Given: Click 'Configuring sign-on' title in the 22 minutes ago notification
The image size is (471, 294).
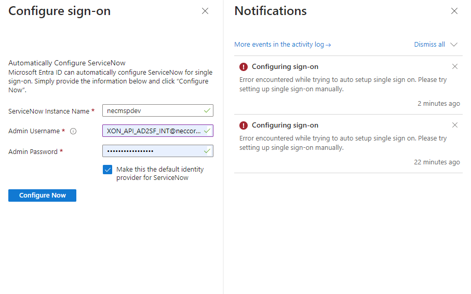Looking at the screenshot, I should coord(285,125).
